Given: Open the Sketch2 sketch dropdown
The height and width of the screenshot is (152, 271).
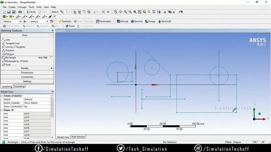Looking at the screenshot, I should click(47, 22).
